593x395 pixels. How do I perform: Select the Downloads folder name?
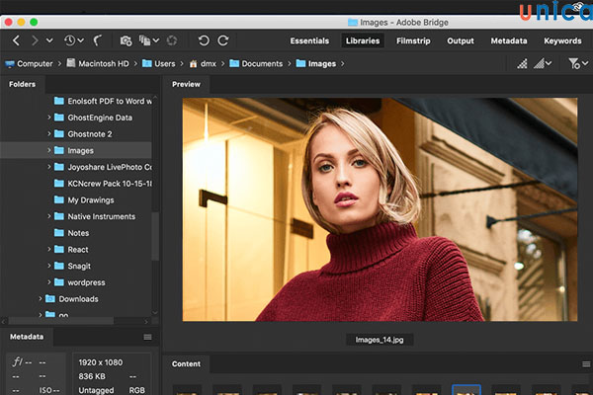point(78,299)
